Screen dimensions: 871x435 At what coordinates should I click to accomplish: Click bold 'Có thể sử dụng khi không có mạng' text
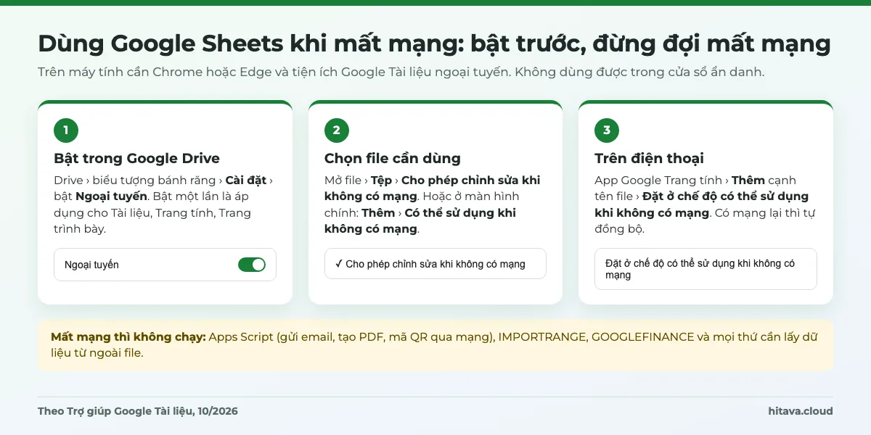420,221
